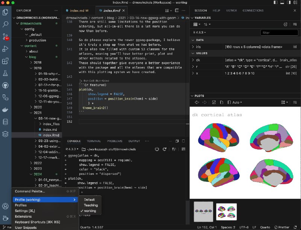Click Quarto language mode in status bar
Viewport: 301px width, 230px height.
[265, 227]
